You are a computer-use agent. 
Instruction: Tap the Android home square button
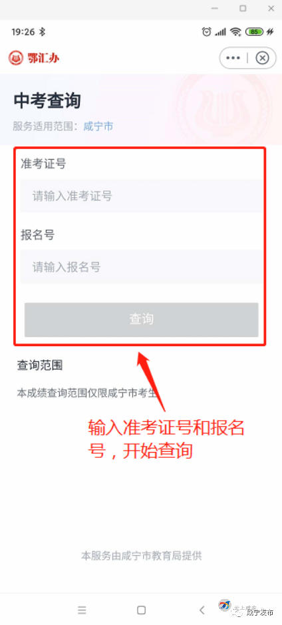click(x=141, y=610)
